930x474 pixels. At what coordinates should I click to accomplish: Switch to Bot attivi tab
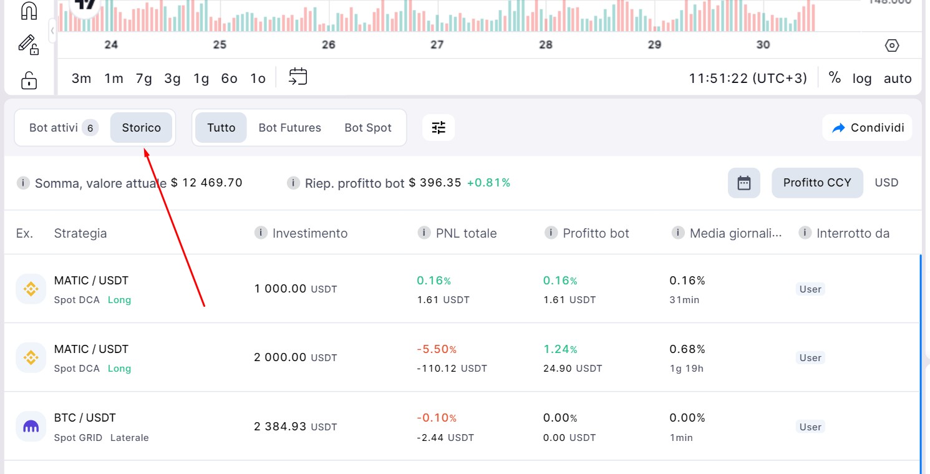point(62,128)
